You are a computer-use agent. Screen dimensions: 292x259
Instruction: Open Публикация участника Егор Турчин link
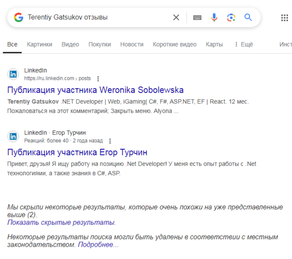click(77, 152)
